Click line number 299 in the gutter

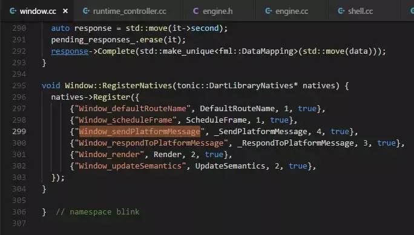pos(19,132)
